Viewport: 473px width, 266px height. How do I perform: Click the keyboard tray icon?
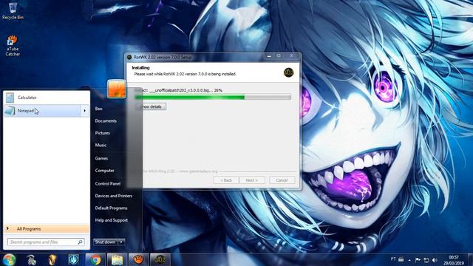401,259
